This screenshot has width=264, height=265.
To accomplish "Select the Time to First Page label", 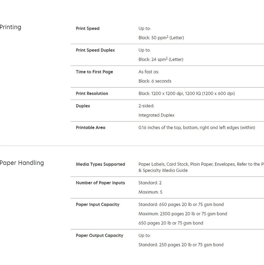I will pos(94,72).
